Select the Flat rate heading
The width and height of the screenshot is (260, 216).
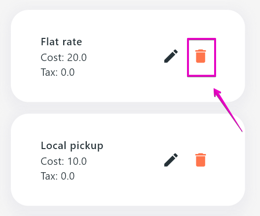coord(61,42)
